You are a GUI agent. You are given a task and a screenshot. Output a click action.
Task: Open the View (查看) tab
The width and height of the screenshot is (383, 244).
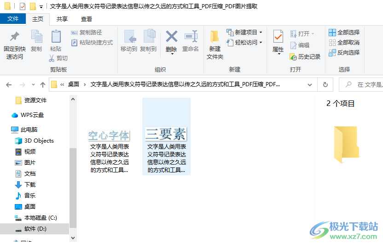[87, 19]
